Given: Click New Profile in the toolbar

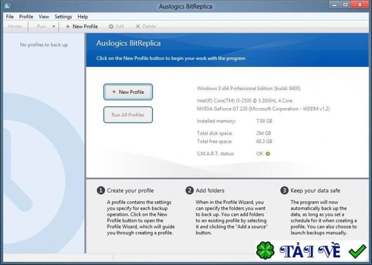Looking at the screenshot, I should coord(82,26).
